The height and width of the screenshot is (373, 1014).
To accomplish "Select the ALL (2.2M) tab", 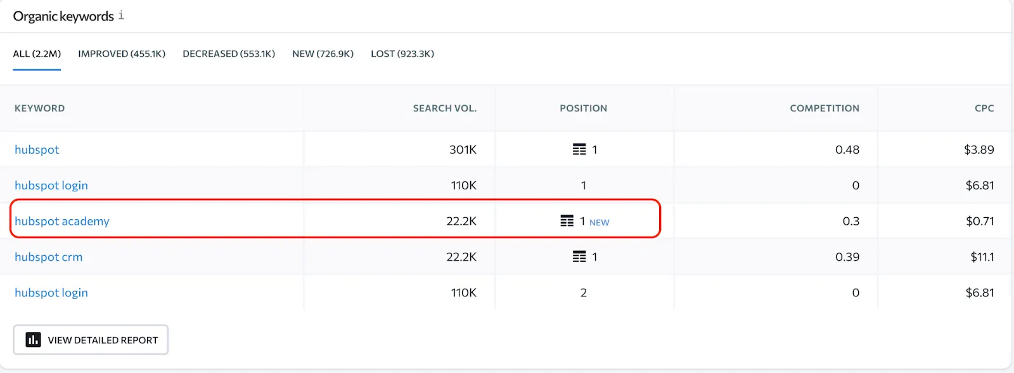I will coord(37,54).
